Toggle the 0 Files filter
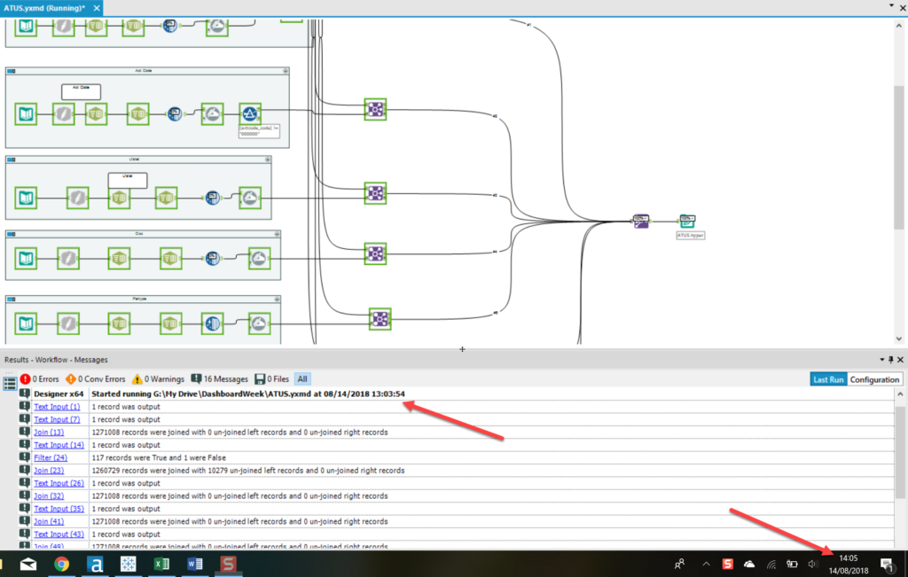The image size is (908, 577). pyautogui.click(x=271, y=379)
